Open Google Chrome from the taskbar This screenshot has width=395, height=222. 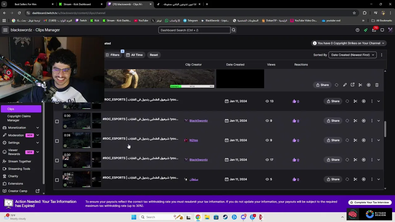pyautogui.click(x=198, y=217)
